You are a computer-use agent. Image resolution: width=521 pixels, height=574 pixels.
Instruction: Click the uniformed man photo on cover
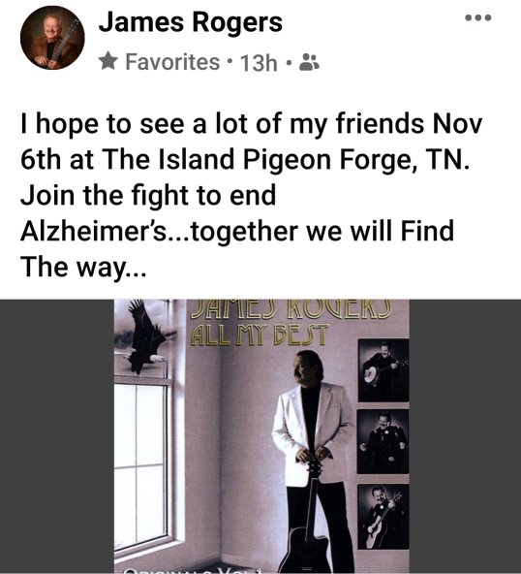pos(383,441)
